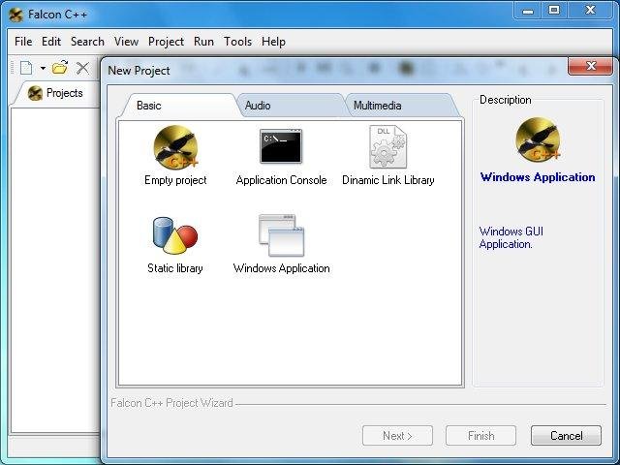
Task: Open the Projects tab in main window
Action: (x=55, y=93)
